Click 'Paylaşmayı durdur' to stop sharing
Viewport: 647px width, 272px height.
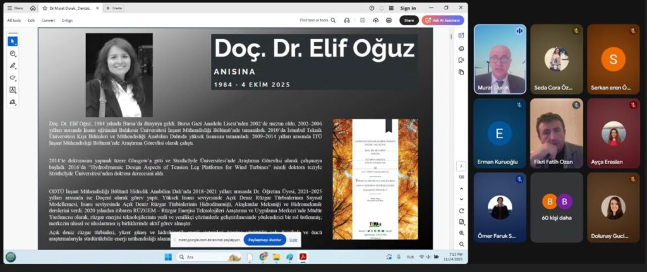tap(263, 240)
